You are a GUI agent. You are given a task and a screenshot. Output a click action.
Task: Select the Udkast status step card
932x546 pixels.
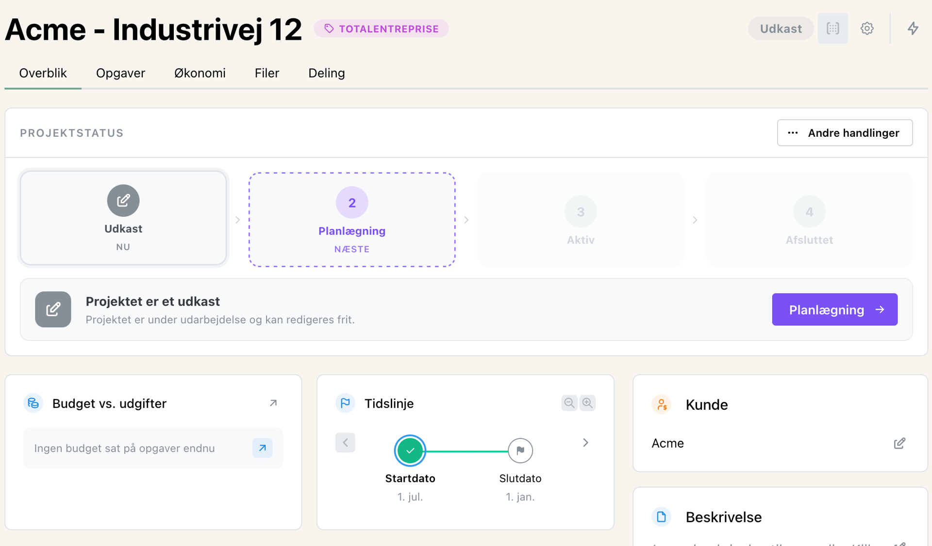click(123, 218)
